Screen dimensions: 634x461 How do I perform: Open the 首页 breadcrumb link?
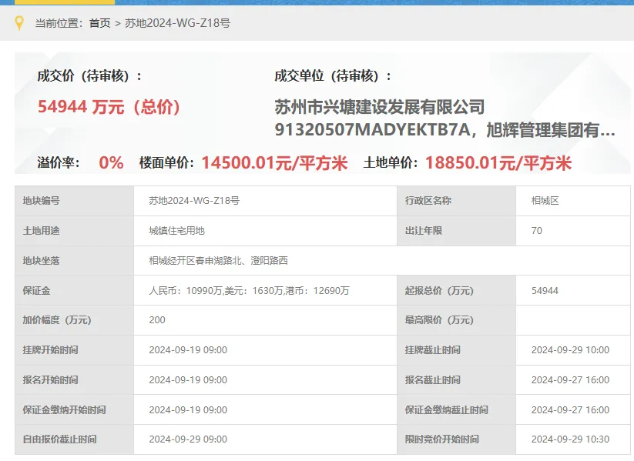coord(100,23)
